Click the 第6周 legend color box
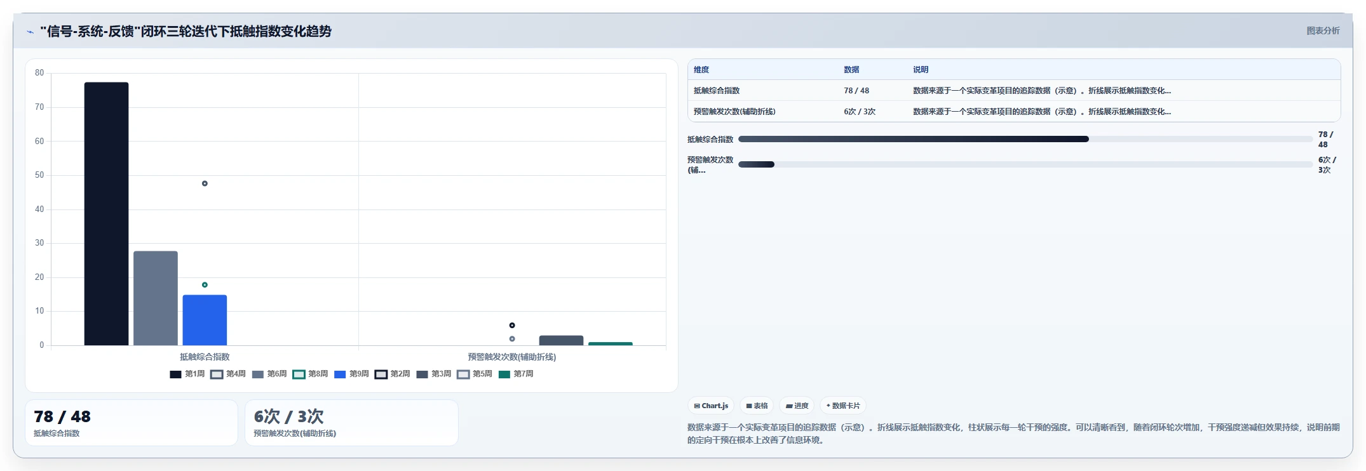 (x=258, y=375)
